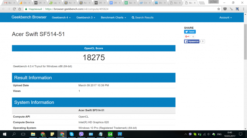
Task: Reload the page with the refresh icon
Action: click(14, 9)
